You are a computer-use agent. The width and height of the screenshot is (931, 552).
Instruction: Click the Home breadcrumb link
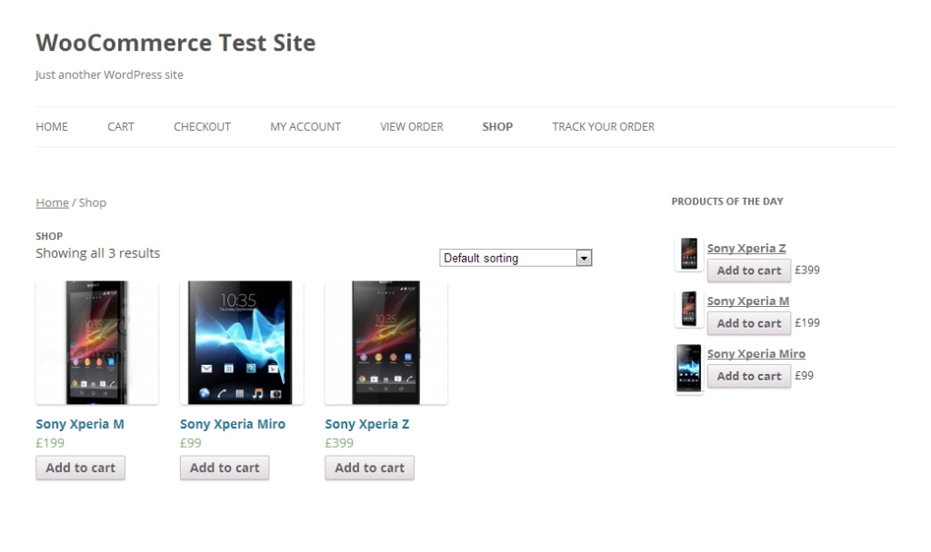point(52,202)
